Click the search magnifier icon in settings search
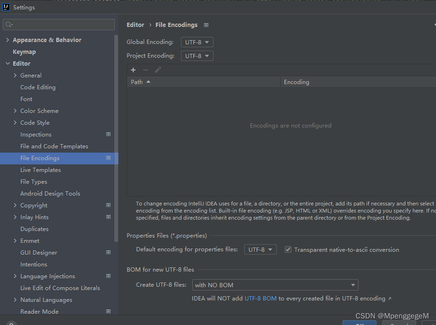This screenshot has width=436, height=325. click(x=9, y=25)
